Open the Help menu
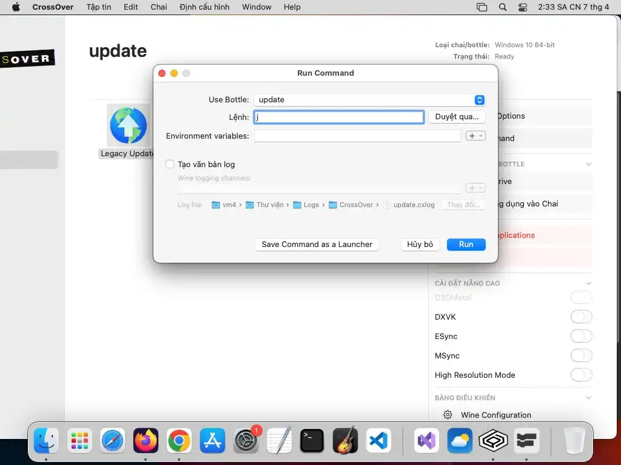Image resolution: width=621 pixels, height=465 pixels. (292, 7)
